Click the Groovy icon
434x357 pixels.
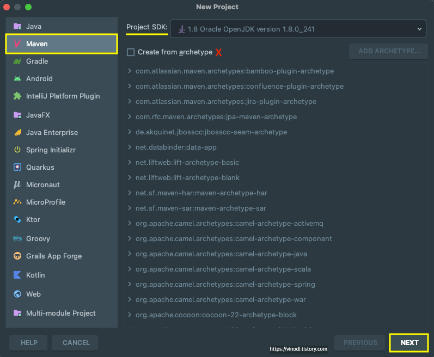[17, 239]
